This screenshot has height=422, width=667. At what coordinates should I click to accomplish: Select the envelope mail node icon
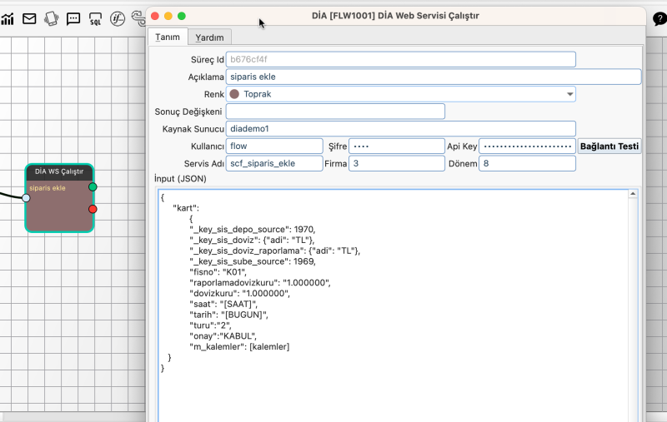tap(29, 18)
